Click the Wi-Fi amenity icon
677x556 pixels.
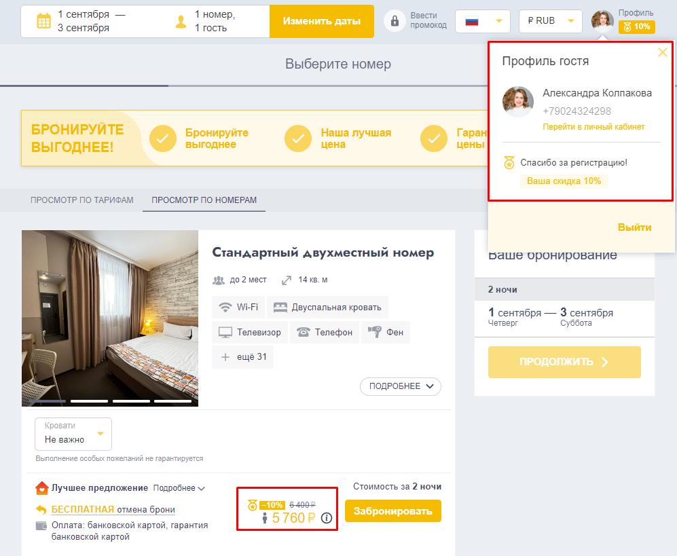coord(225,308)
